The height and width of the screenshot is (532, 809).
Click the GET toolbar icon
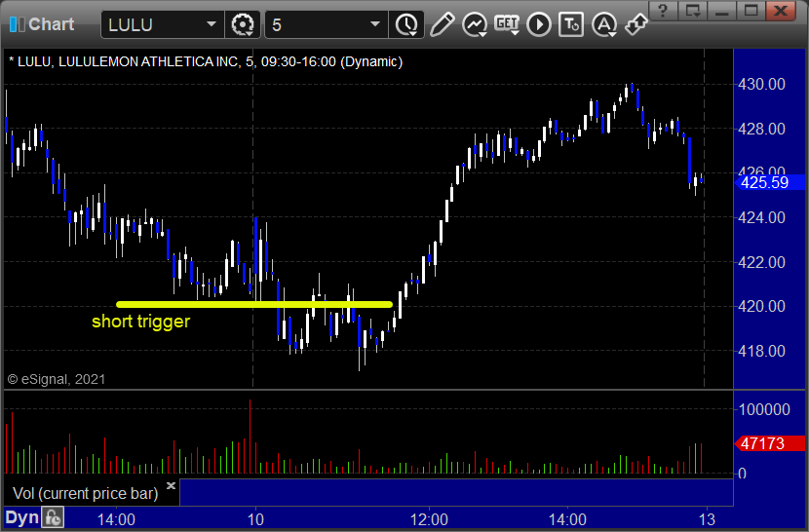[x=507, y=24]
